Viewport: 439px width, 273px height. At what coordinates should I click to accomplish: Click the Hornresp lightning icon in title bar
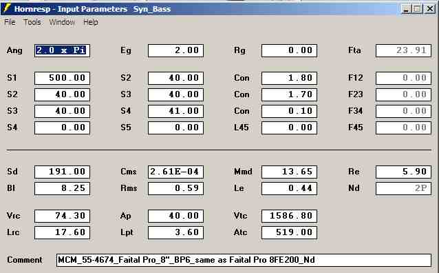click(7, 9)
